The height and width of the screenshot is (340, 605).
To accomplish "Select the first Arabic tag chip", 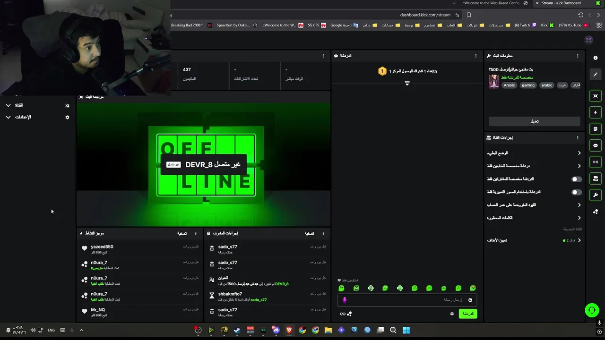I will (x=509, y=85).
